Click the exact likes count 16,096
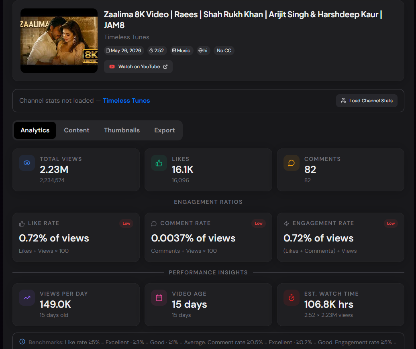The height and width of the screenshot is (349, 416). tap(180, 180)
